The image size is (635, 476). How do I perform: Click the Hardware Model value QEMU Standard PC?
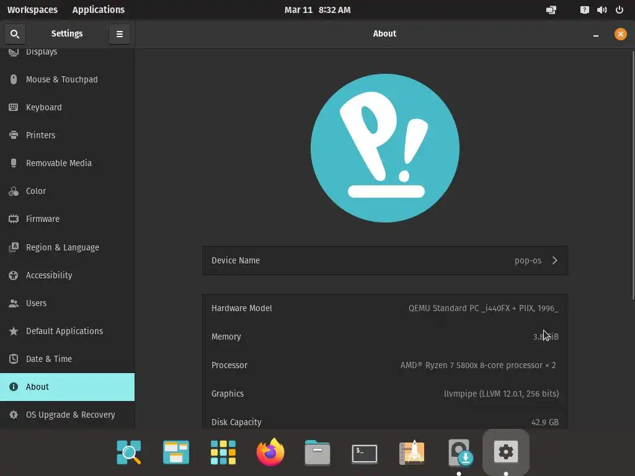click(x=483, y=309)
